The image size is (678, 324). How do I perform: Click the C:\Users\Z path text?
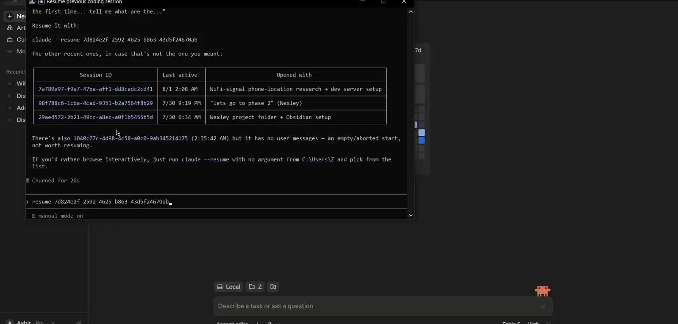click(318, 159)
